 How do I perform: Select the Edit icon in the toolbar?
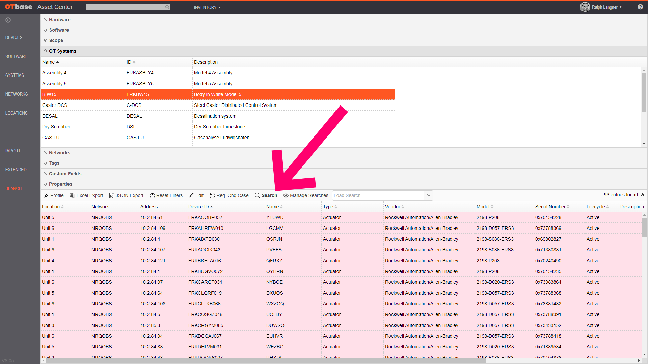pyautogui.click(x=196, y=195)
